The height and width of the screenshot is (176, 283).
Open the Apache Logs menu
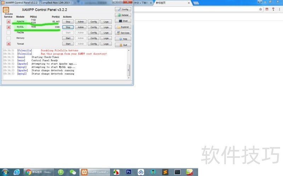point(106,22)
